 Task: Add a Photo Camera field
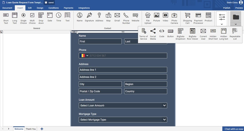(x=174, y=18)
